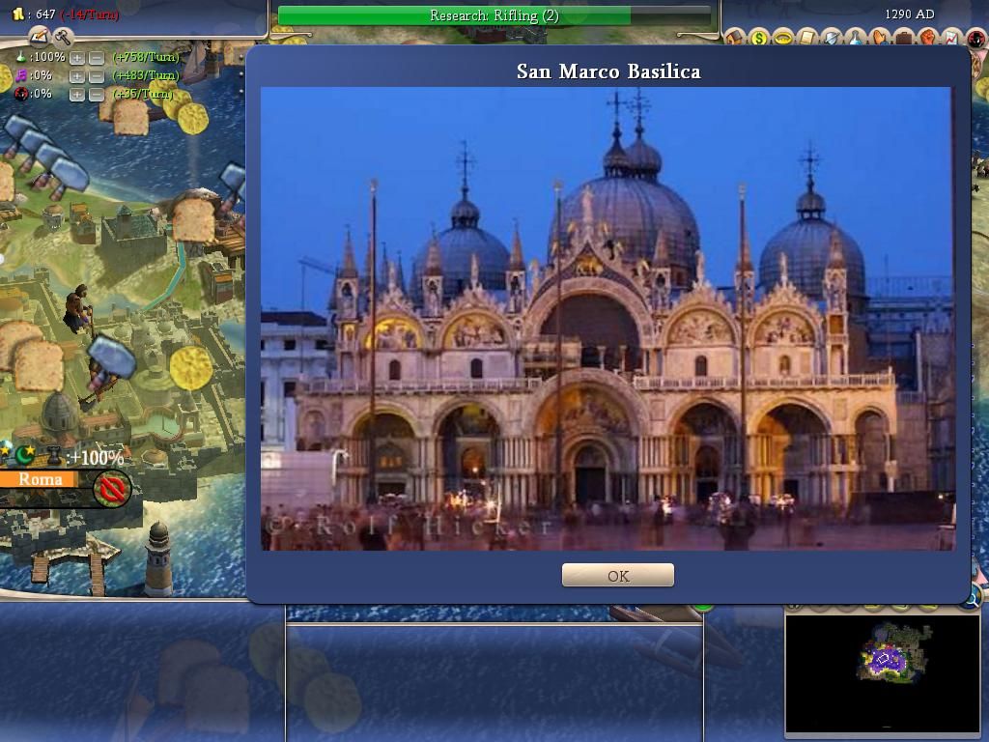Open the Civics gold ring icon
The image size is (989, 742).
point(783,37)
